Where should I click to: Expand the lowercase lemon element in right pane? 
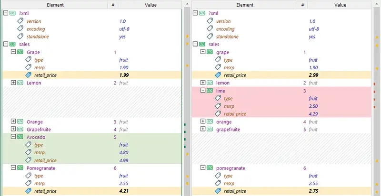[203, 83]
